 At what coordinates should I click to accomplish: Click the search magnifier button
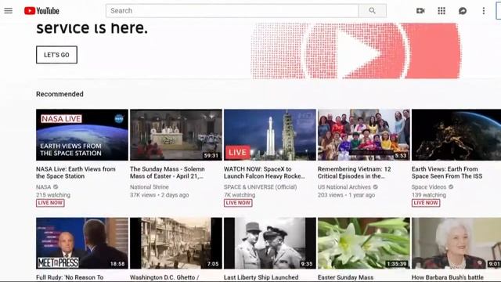click(x=373, y=11)
